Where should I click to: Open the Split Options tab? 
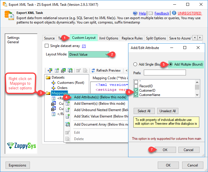[156, 38]
